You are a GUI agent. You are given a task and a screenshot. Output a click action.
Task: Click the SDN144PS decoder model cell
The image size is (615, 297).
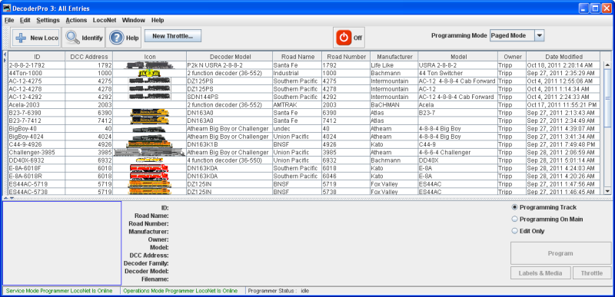pyautogui.click(x=230, y=97)
